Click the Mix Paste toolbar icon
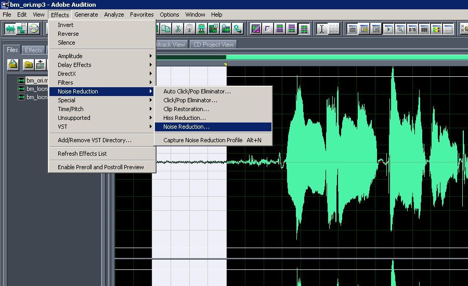 click(201, 29)
